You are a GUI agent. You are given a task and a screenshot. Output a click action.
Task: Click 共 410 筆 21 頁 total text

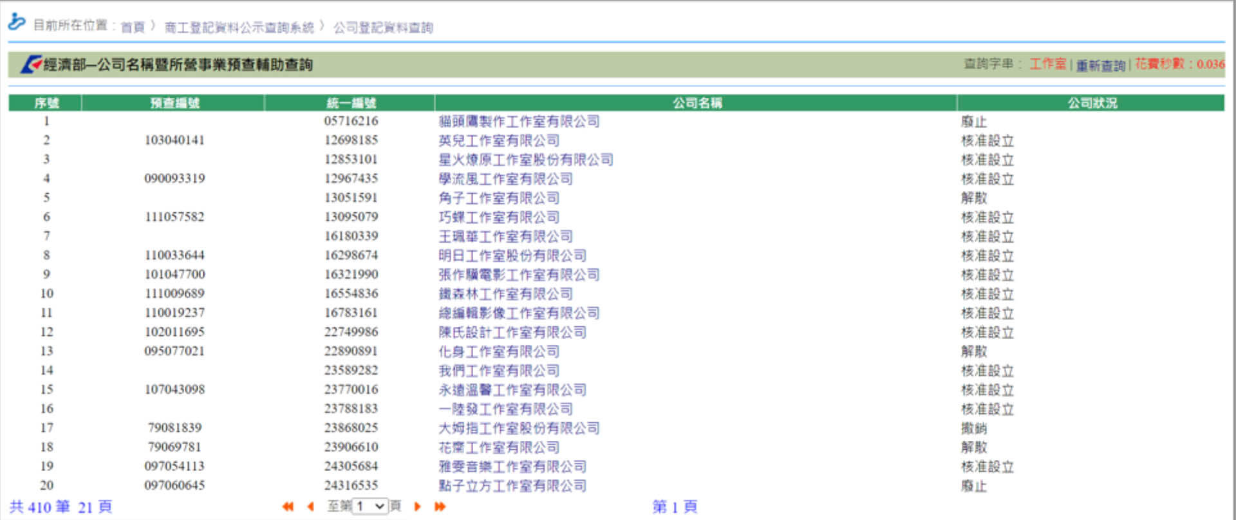coord(61,507)
